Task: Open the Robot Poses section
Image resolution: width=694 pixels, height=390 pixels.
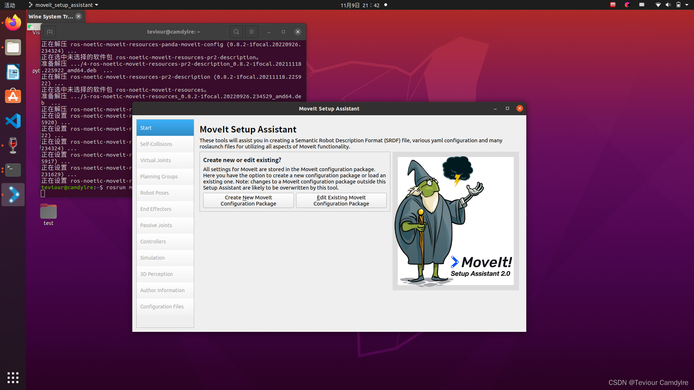Action: click(165, 193)
